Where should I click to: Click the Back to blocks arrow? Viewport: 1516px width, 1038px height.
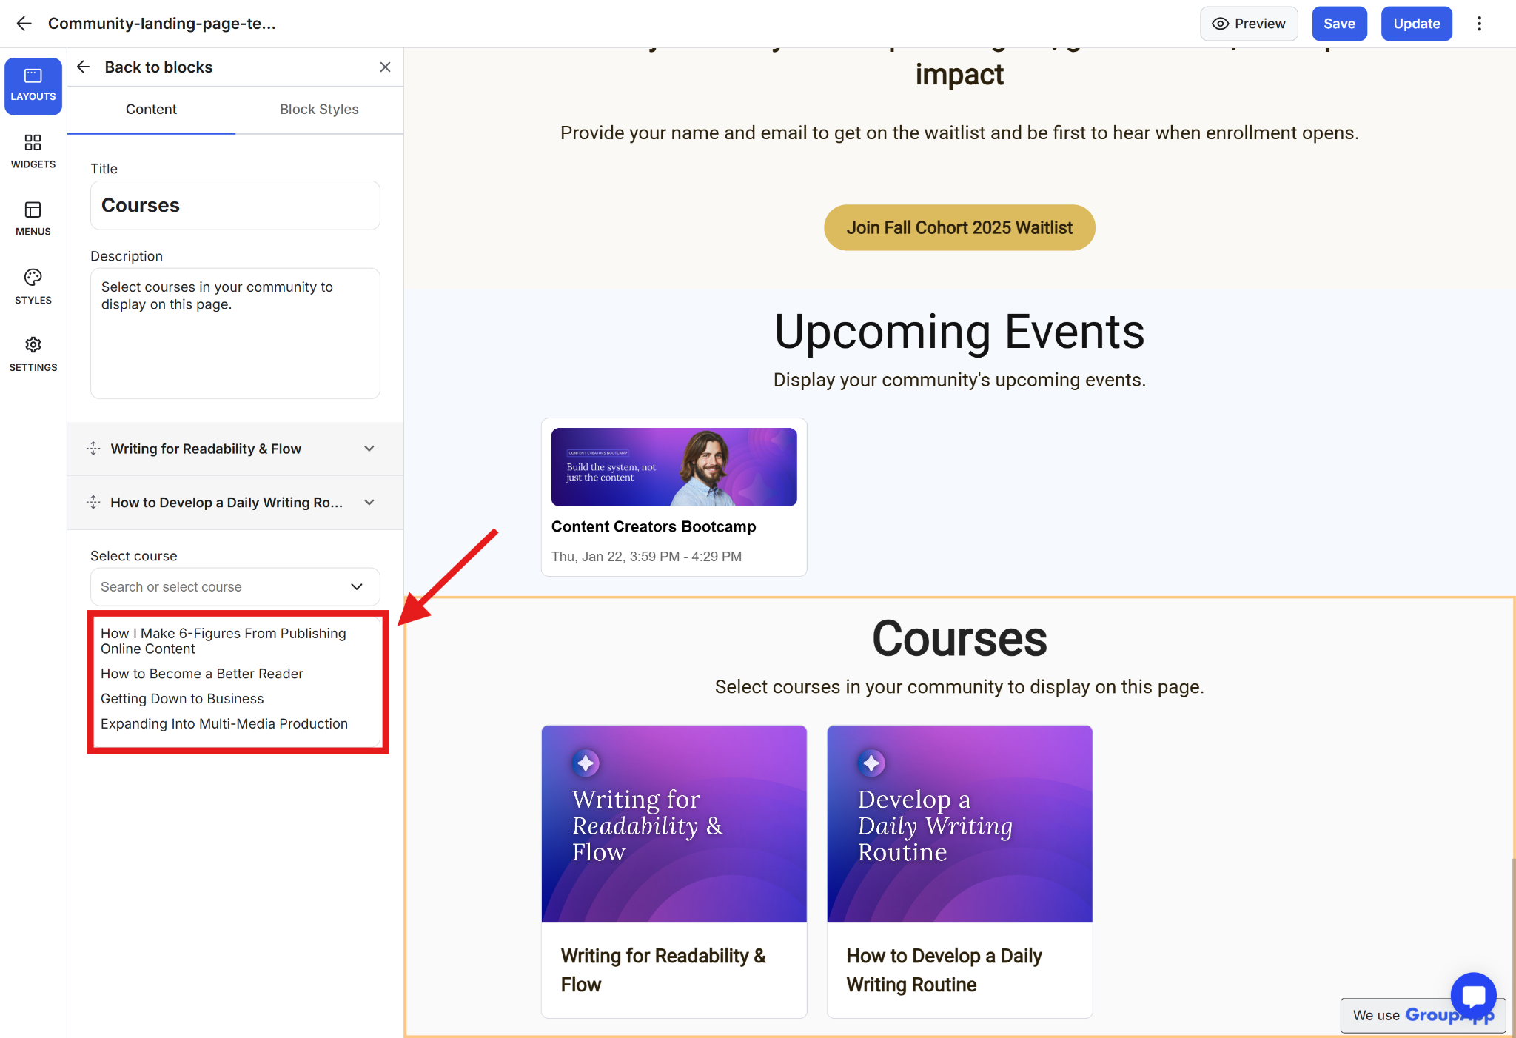point(84,67)
